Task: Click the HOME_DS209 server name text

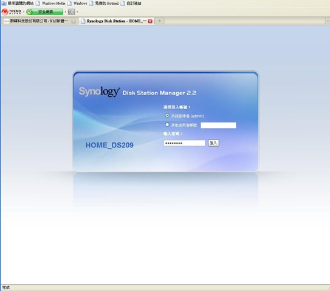Action: 109,145
